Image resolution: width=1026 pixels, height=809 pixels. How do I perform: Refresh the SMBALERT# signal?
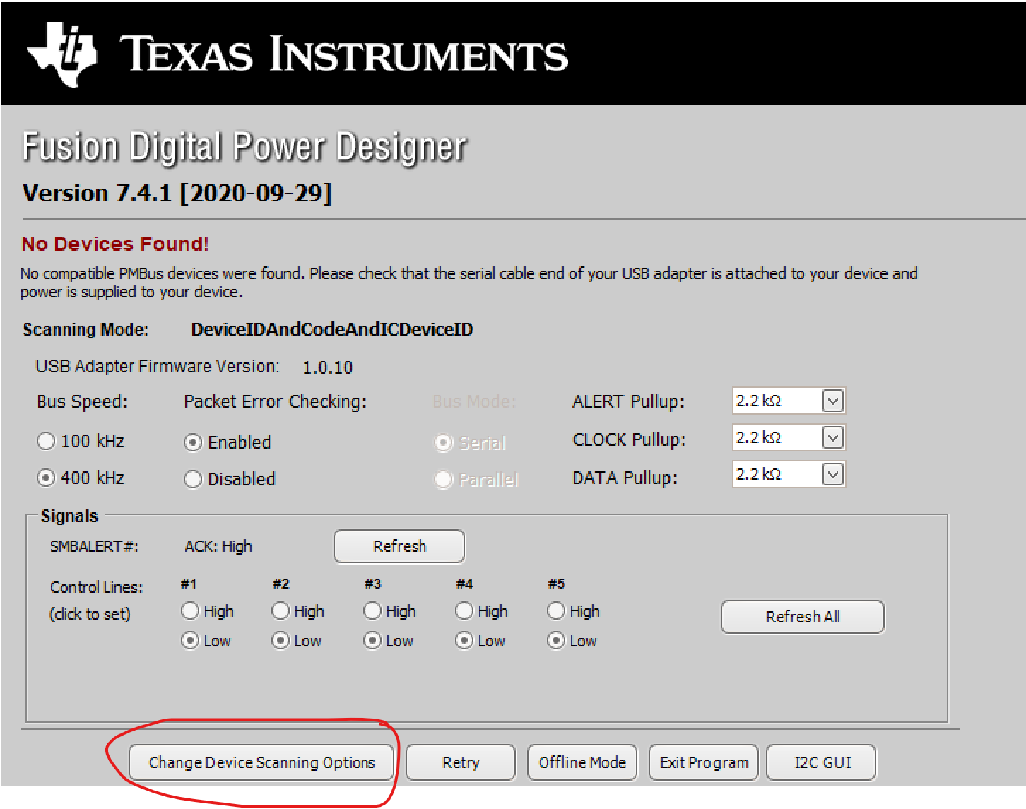(399, 546)
